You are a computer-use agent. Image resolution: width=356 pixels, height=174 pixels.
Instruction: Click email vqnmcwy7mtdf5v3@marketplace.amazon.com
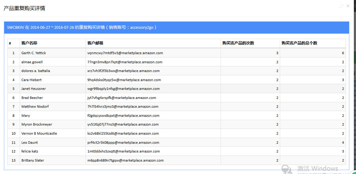(x=125, y=53)
